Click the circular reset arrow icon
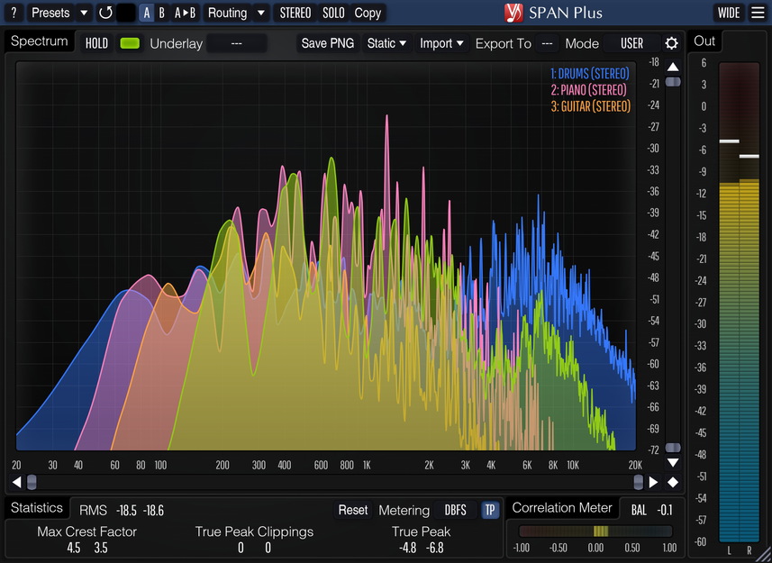 [x=105, y=13]
